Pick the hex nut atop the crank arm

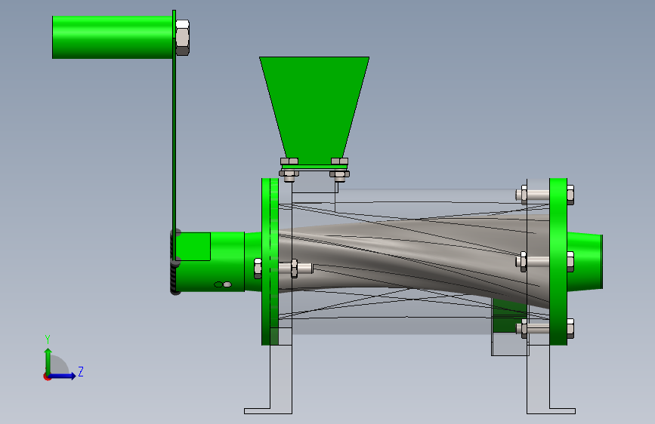183,37
